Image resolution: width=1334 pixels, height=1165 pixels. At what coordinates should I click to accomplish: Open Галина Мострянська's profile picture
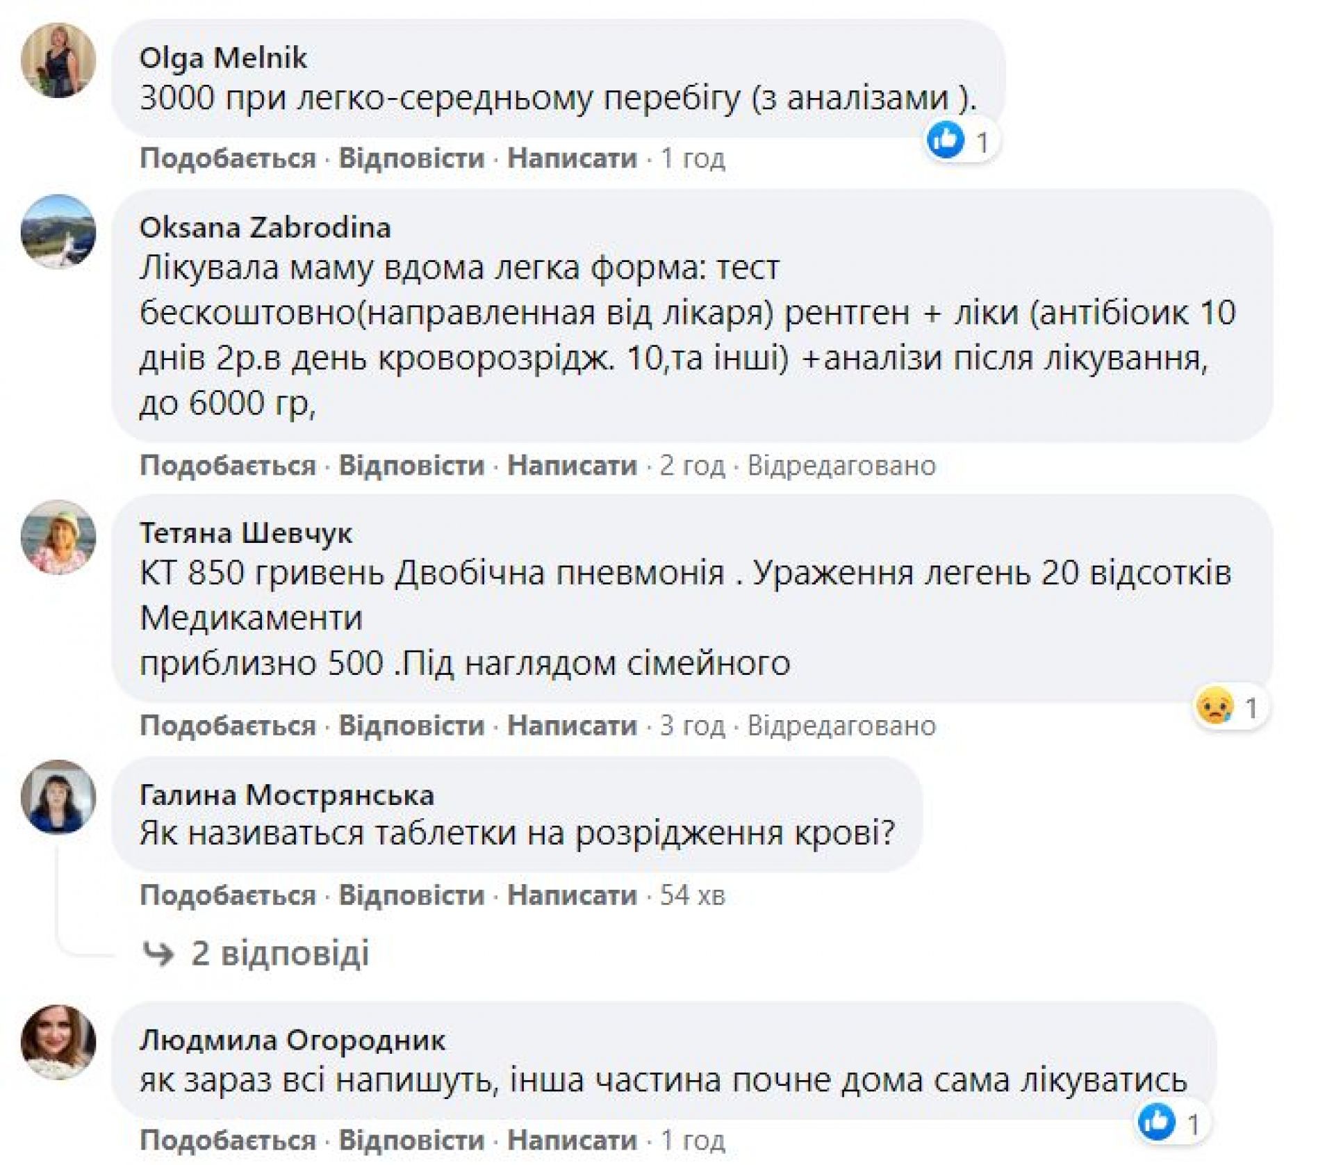(58, 797)
